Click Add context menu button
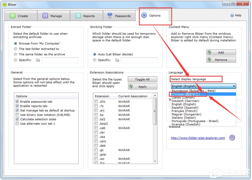The image size is (252, 180). click(221, 52)
